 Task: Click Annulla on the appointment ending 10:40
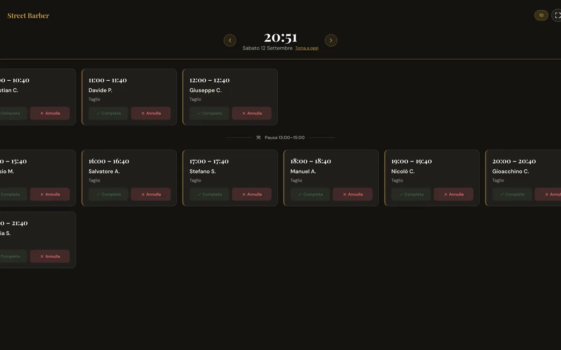50,113
